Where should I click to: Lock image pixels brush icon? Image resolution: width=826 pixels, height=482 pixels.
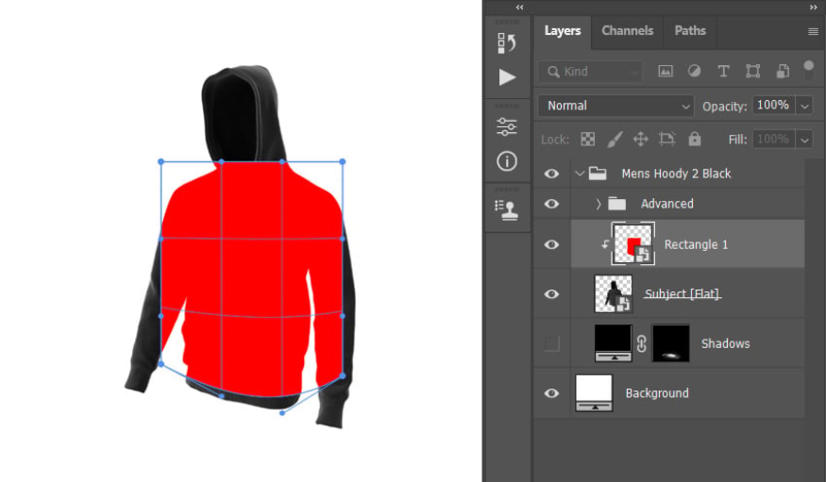pos(615,139)
